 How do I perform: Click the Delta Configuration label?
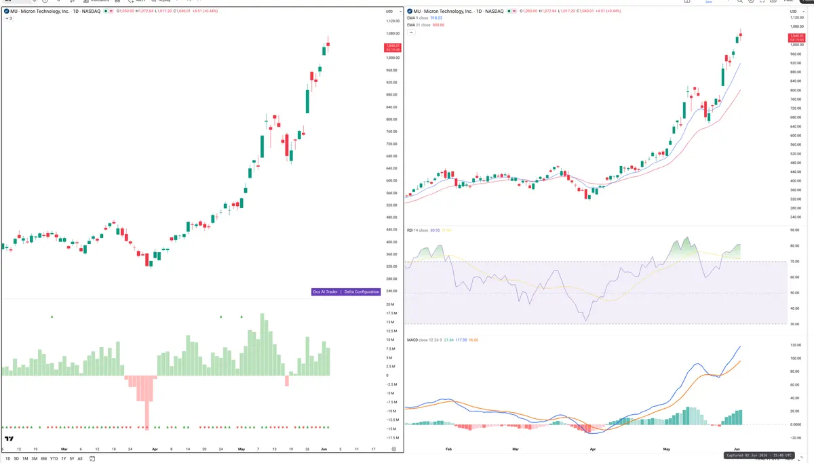[362, 291]
